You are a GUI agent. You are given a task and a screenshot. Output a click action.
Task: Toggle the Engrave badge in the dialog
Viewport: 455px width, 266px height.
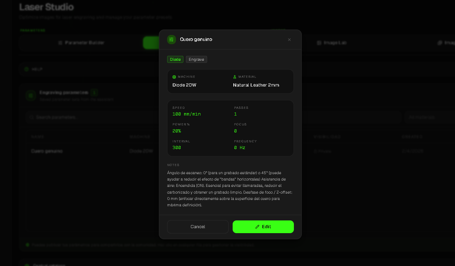pos(196,59)
